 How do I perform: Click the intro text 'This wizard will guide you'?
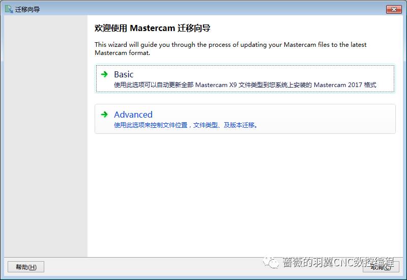tap(230, 48)
